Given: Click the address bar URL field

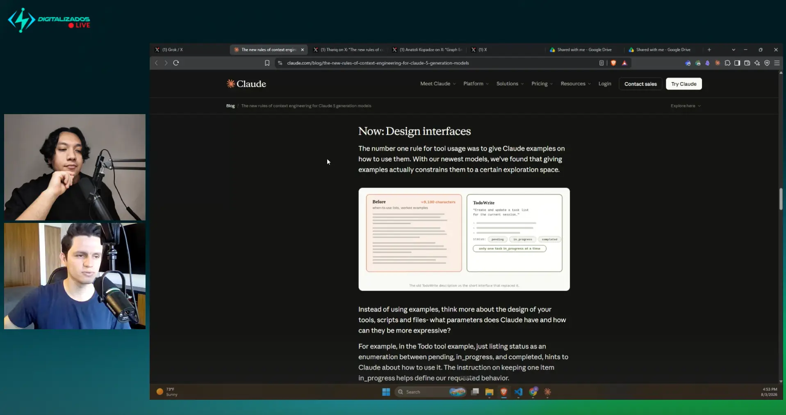Looking at the screenshot, I should 439,63.
